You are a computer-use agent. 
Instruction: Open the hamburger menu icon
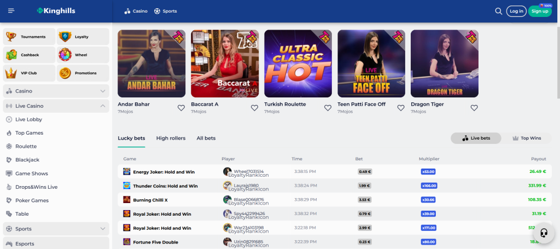click(11, 11)
